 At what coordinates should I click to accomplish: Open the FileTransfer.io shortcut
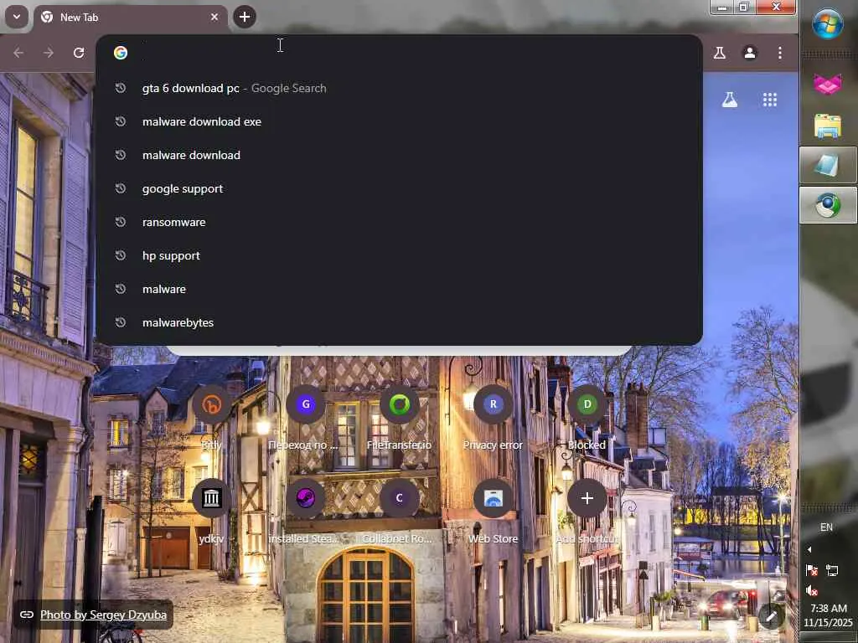[x=399, y=418]
